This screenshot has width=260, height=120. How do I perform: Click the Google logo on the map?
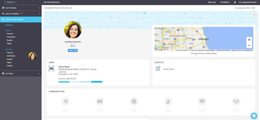coord(159,50)
